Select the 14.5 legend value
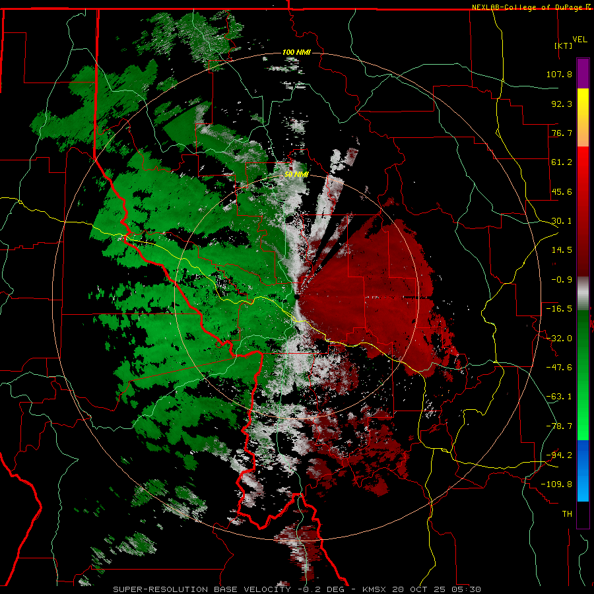The image size is (594, 594). tap(562, 250)
